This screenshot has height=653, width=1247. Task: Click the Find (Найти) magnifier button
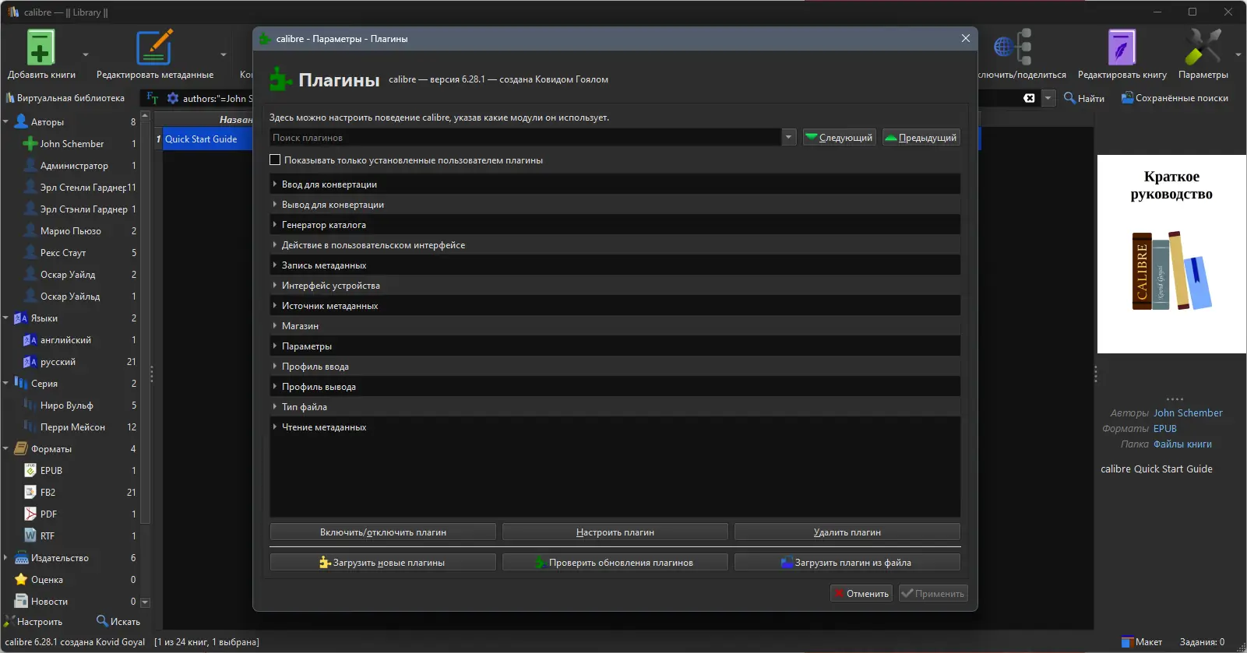tap(1084, 98)
